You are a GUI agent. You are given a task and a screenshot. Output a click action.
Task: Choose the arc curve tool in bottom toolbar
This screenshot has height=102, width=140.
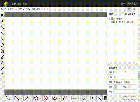tap(65, 98)
